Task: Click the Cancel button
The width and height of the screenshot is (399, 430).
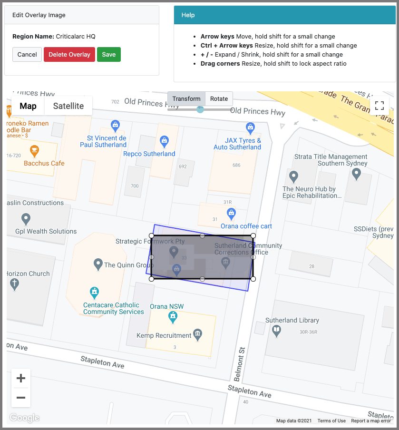Action: click(x=27, y=54)
